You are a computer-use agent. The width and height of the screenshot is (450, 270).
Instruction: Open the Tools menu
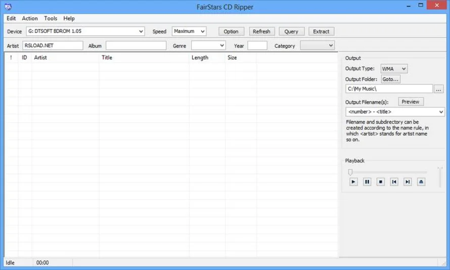[51, 18]
